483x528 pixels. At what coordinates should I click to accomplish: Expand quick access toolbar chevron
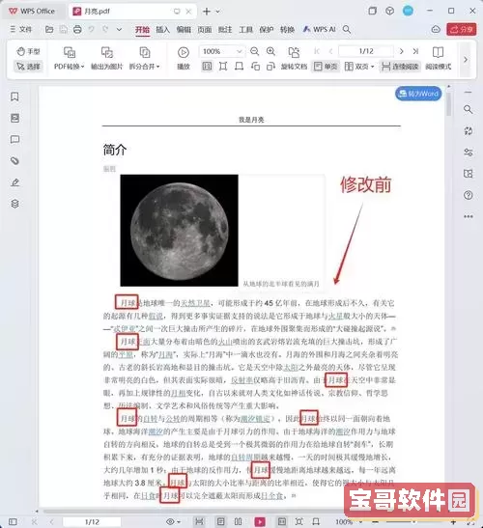coord(119,29)
